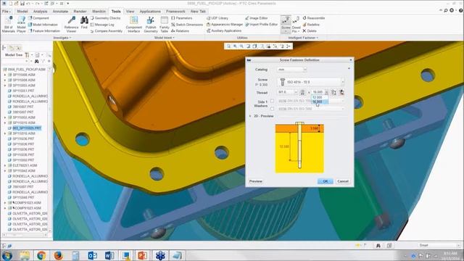
Task: Expand the SP115042.ASM node
Action: coord(5,171)
